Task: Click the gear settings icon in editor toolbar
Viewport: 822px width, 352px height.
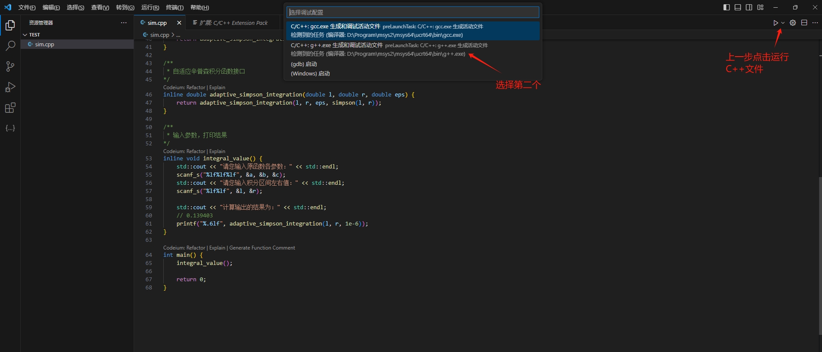Action: click(793, 23)
